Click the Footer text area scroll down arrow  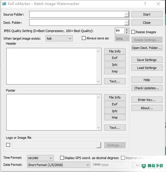[x=98, y=128]
